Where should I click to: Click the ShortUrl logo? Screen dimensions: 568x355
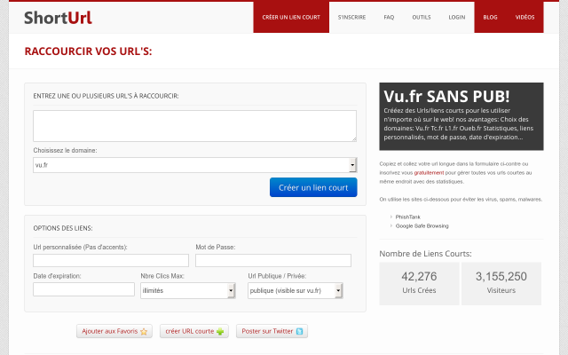pyautogui.click(x=58, y=18)
